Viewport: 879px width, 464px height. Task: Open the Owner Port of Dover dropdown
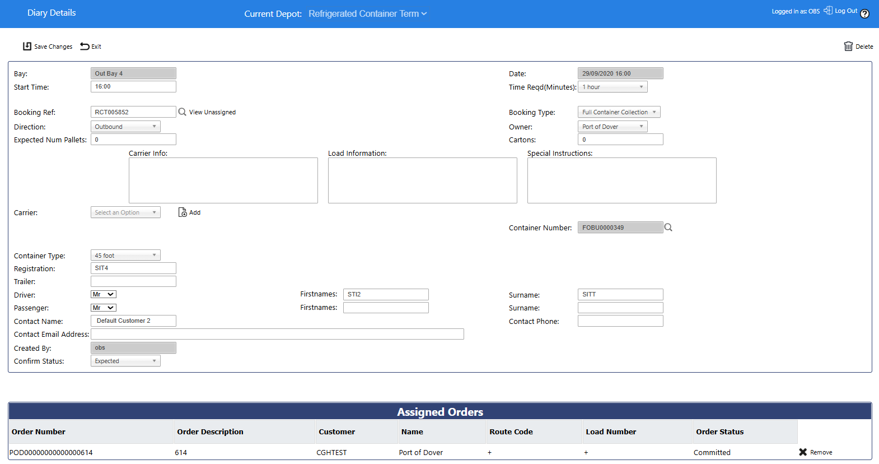click(x=613, y=127)
